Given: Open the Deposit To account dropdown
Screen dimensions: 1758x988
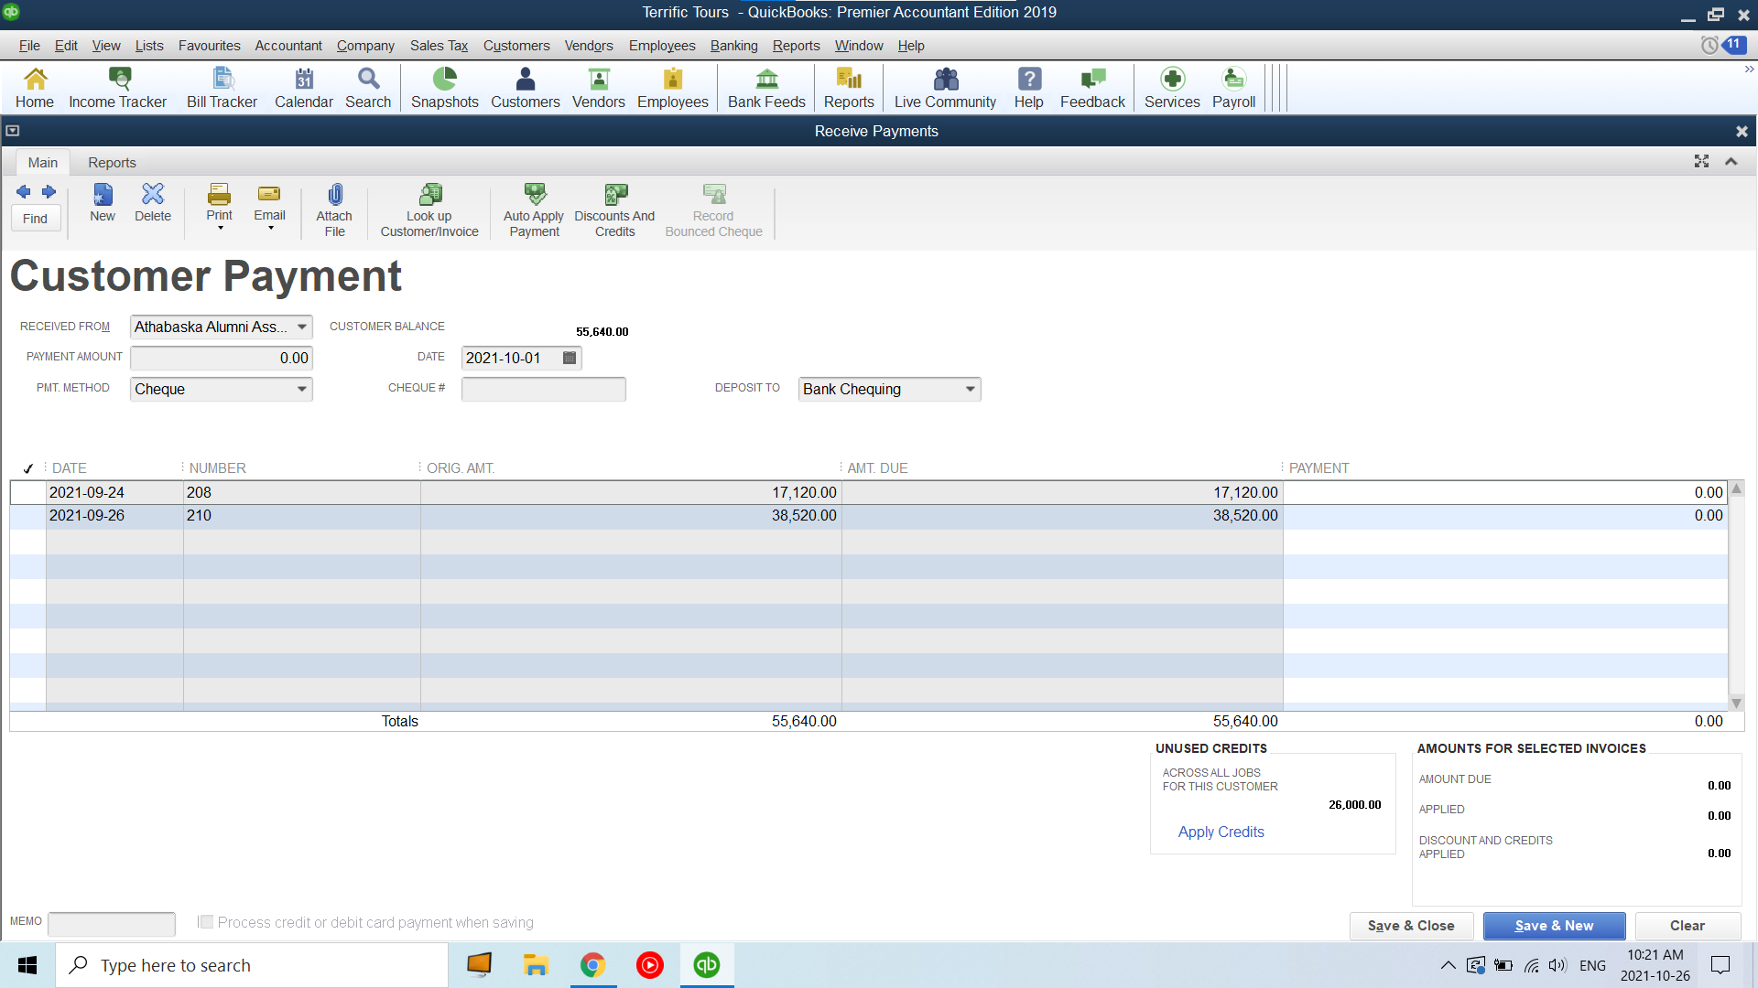Looking at the screenshot, I should 969,389.
